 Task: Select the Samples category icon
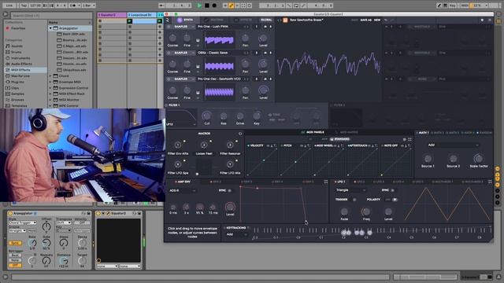click(x=8, y=94)
